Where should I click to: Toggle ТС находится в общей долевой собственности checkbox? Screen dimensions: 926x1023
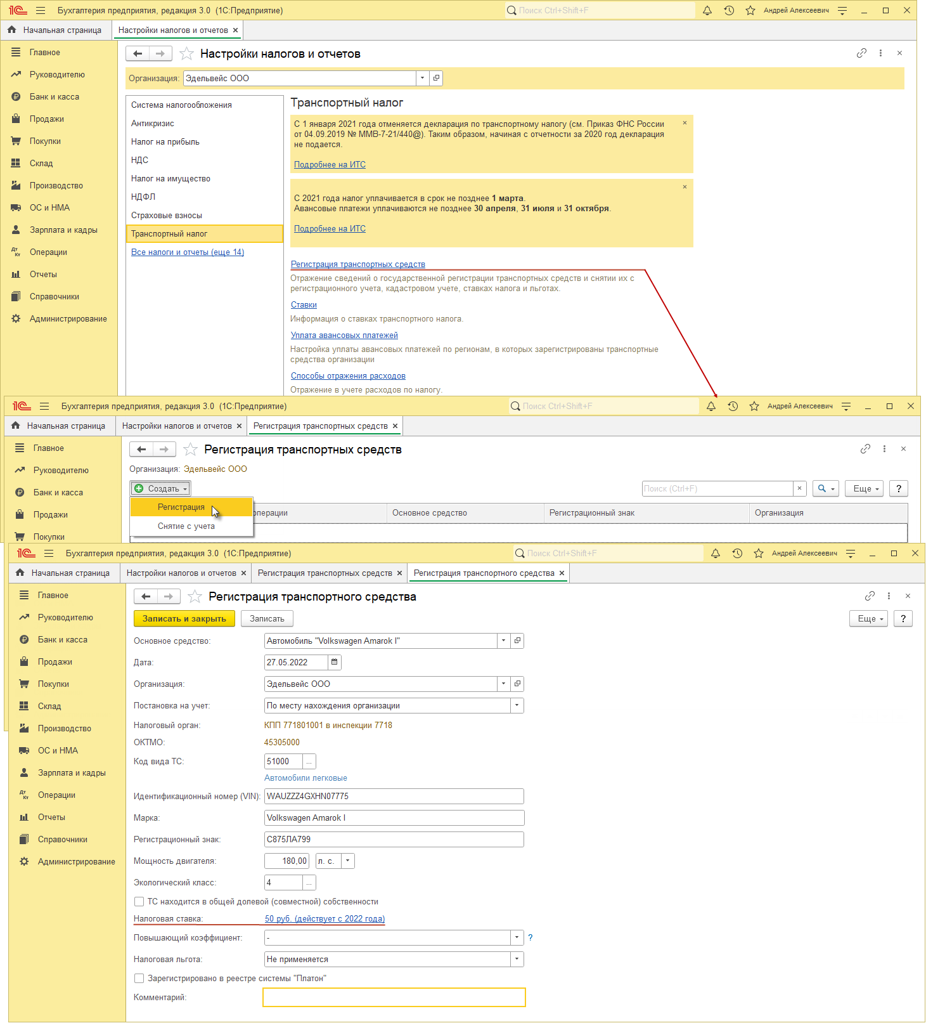coord(139,901)
